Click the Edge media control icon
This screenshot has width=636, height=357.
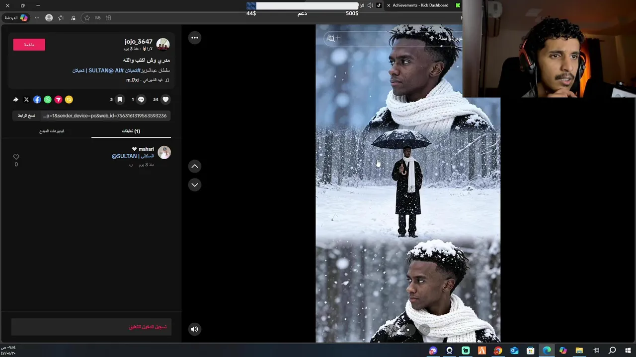click(x=73, y=18)
